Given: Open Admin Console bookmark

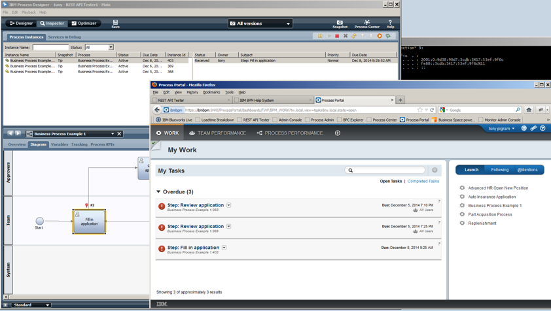Looking at the screenshot, I should coord(287,120).
